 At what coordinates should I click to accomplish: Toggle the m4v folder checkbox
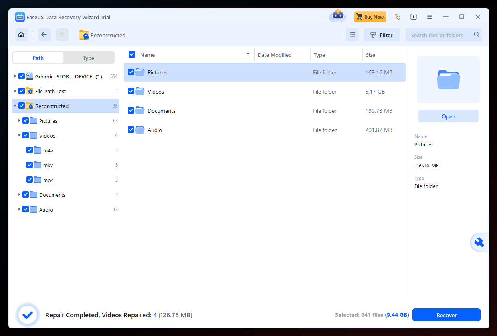(30, 150)
